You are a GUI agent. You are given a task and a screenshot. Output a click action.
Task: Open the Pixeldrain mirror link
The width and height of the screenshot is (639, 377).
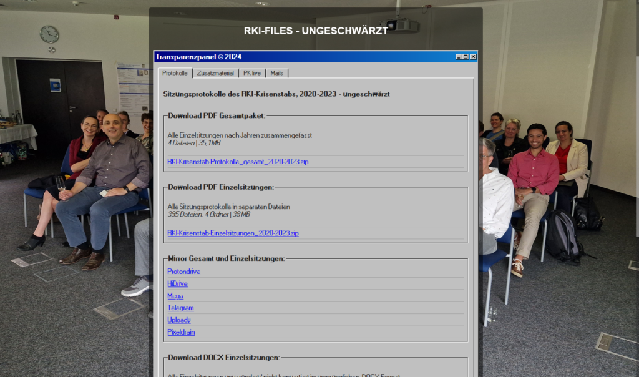tap(181, 332)
